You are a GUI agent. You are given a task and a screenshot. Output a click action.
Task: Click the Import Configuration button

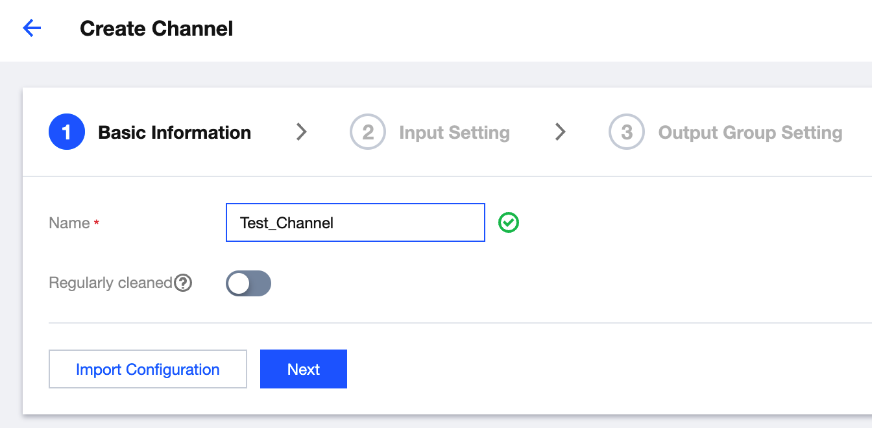pyautogui.click(x=148, y=369)
